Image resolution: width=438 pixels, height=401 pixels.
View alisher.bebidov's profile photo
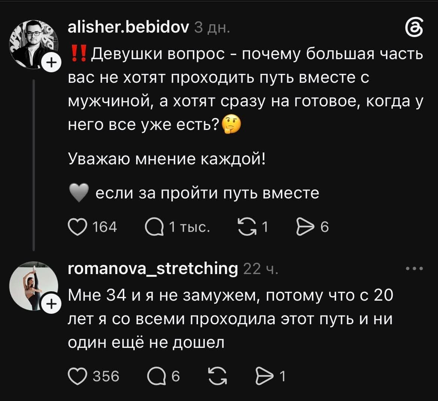click(x=34, y=44)
